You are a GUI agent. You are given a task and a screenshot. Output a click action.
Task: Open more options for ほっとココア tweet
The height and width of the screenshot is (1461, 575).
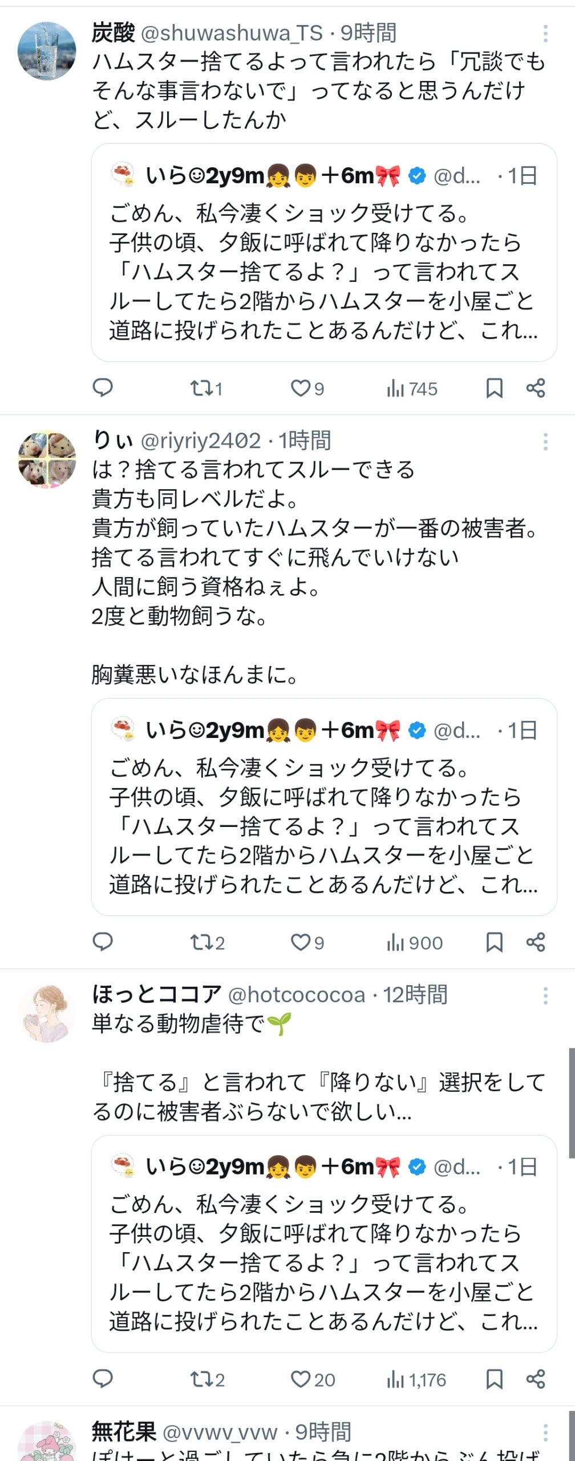[545, 995]
